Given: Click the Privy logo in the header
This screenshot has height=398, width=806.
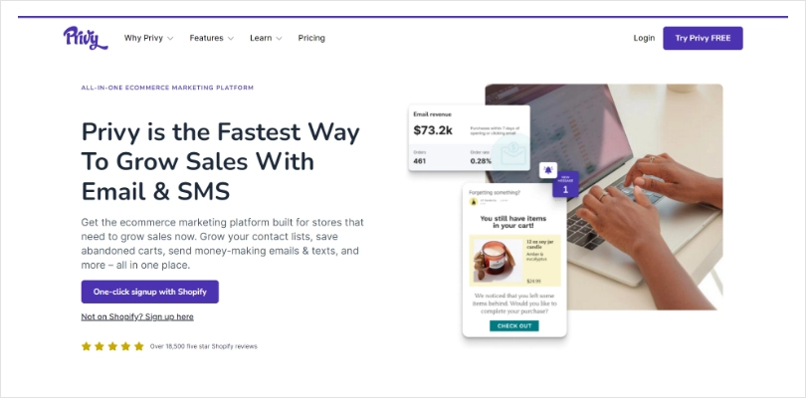Looking at the screenshot, I should click(86, 38).
